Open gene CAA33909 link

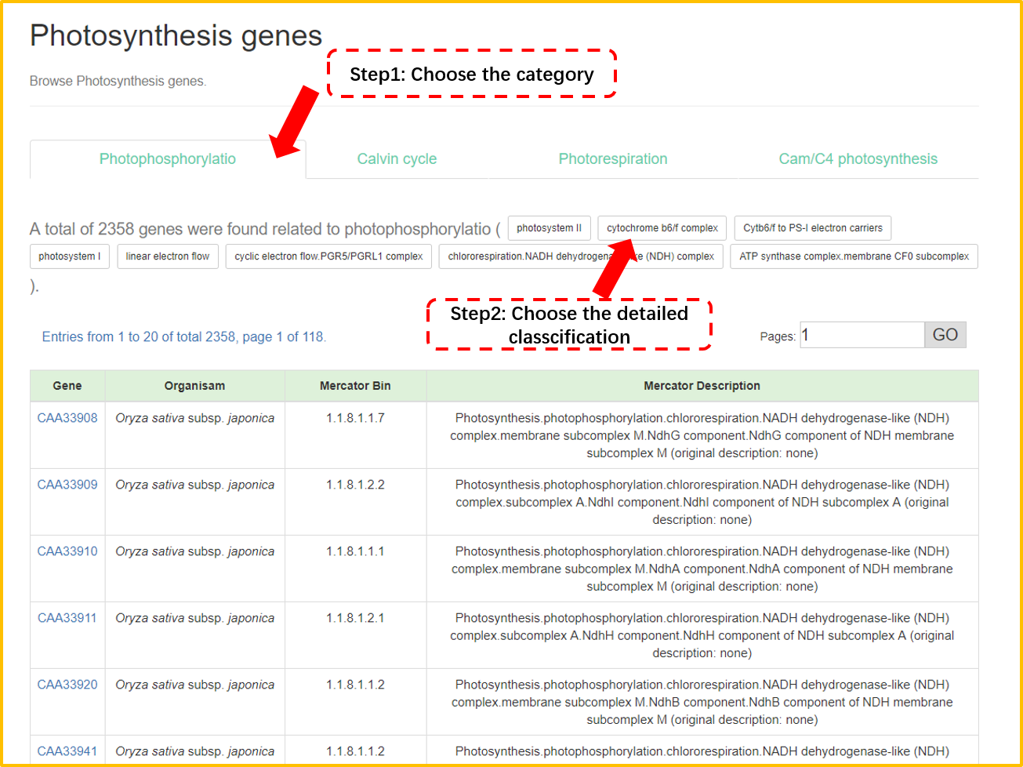pos(67,485)
